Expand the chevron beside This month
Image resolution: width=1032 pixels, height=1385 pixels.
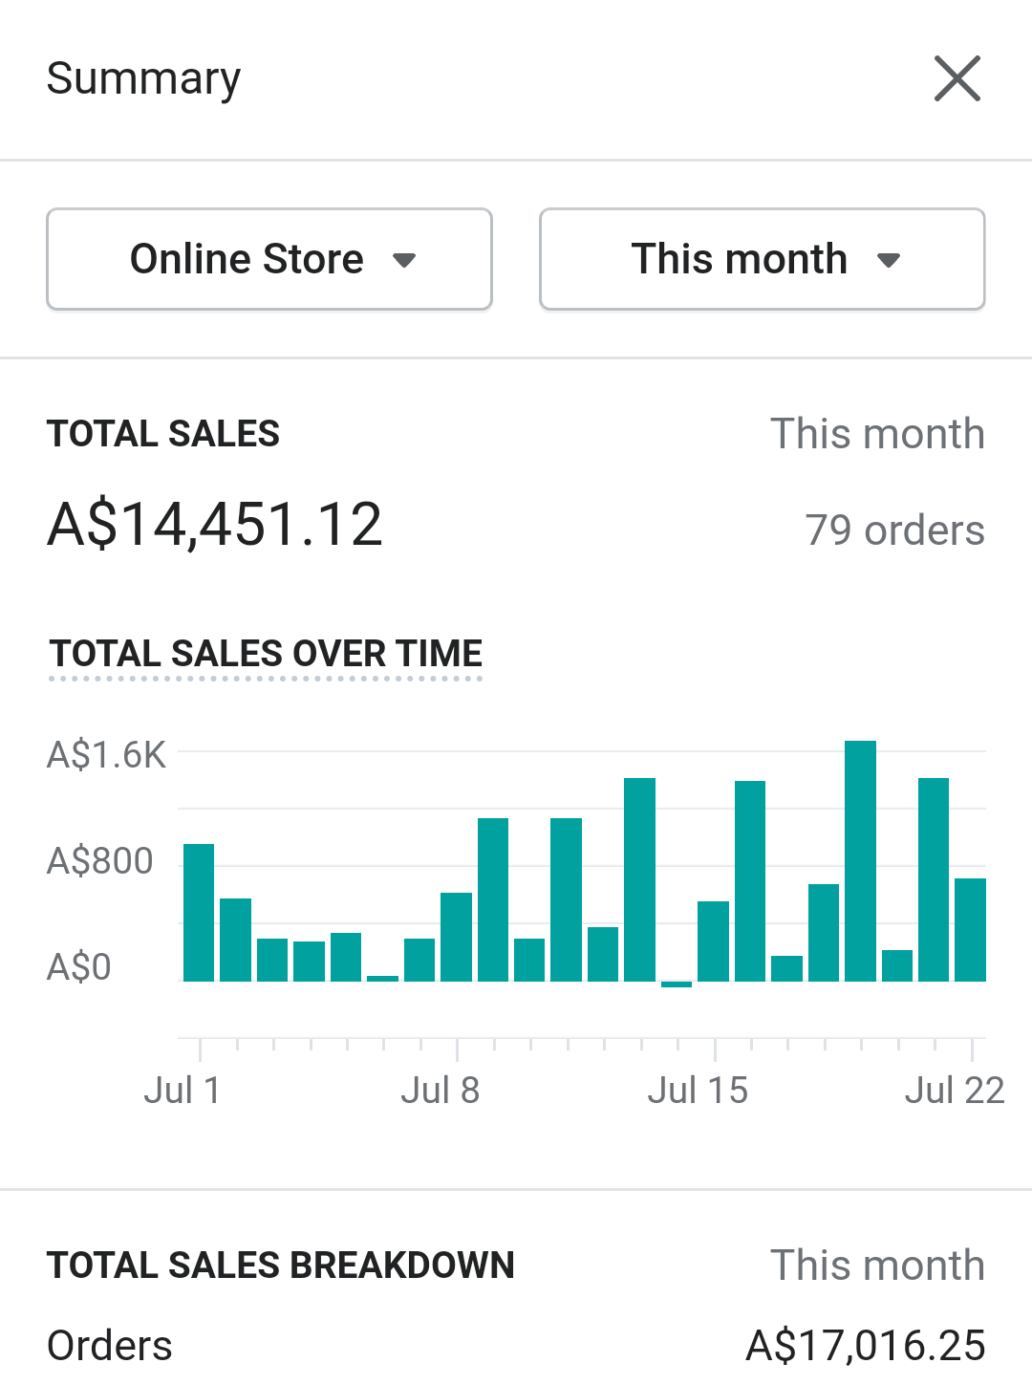point(889,260)
